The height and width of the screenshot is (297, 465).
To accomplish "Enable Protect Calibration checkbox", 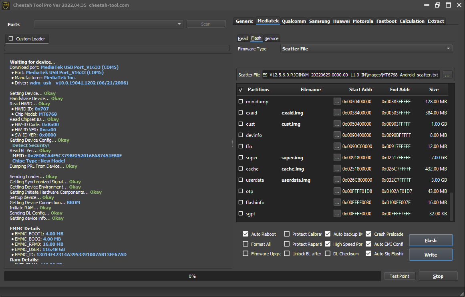I will click(287, 234).
